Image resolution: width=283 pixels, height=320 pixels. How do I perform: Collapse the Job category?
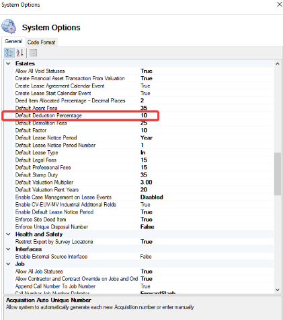click(8, 264)
